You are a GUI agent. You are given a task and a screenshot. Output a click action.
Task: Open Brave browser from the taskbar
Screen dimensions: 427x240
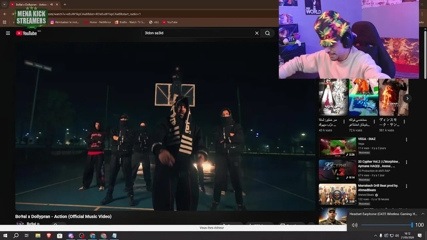[49, 236]
